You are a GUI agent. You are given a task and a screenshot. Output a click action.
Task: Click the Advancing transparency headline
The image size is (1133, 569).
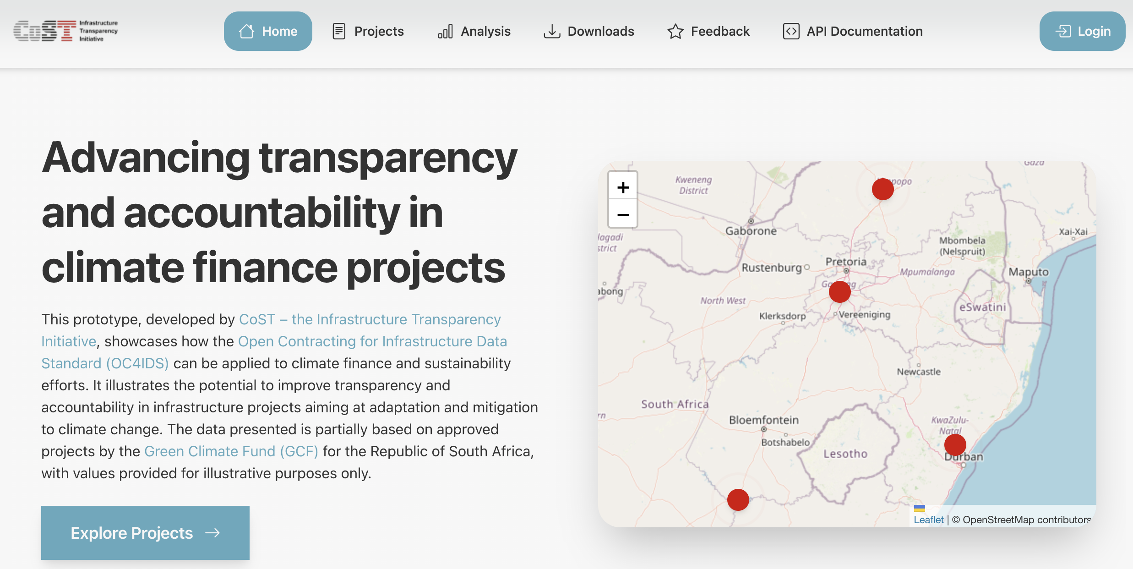[x=280, y=212]
